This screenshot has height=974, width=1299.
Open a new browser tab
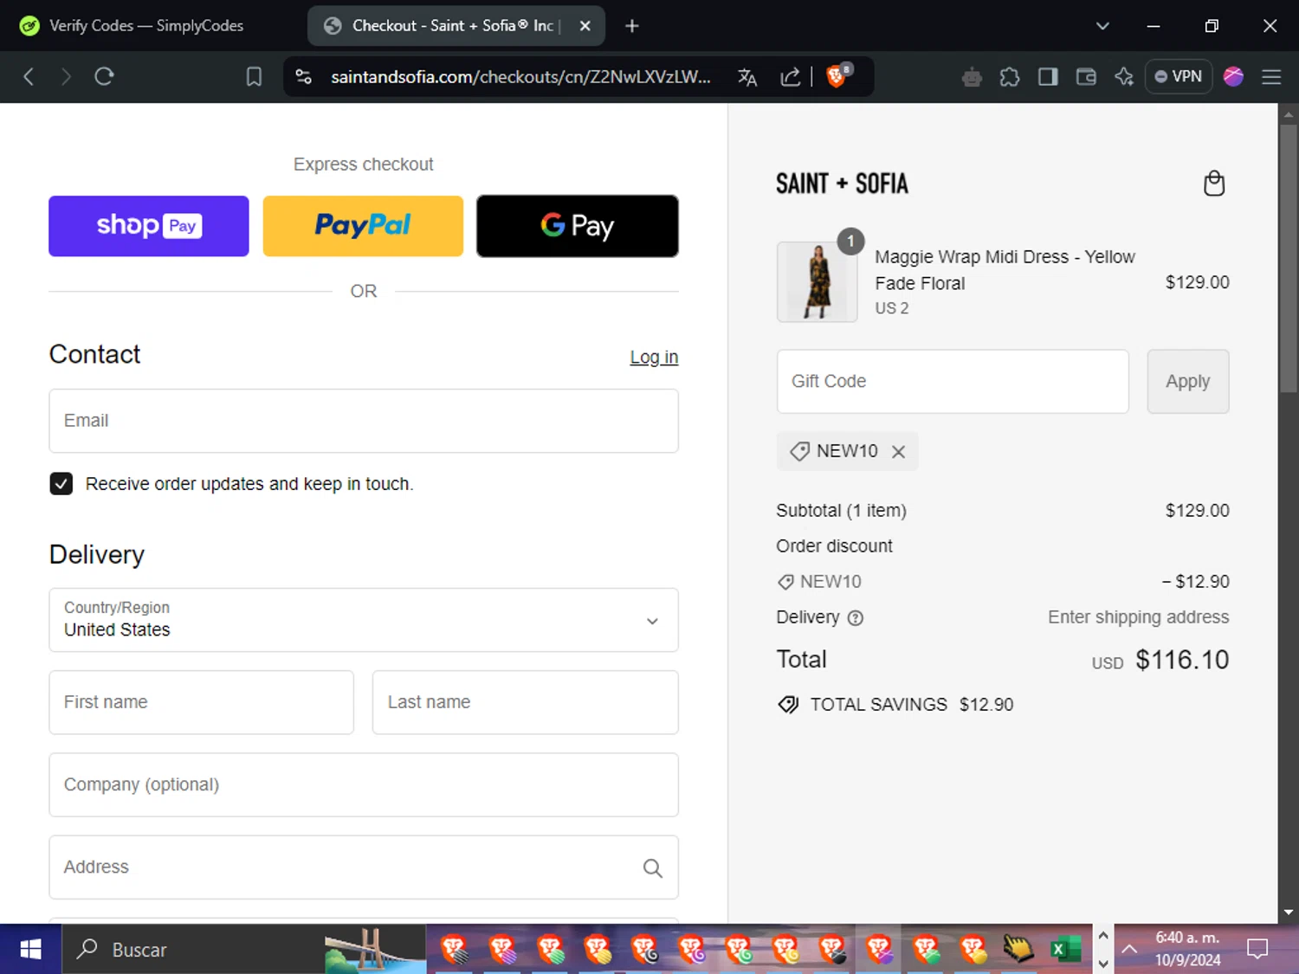tap(632, 26)
